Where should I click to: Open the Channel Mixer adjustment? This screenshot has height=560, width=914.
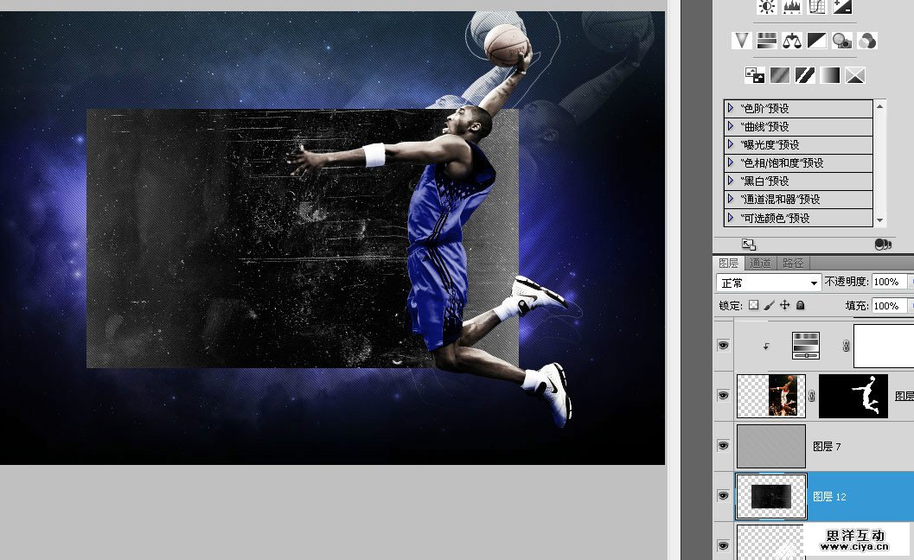867,41
